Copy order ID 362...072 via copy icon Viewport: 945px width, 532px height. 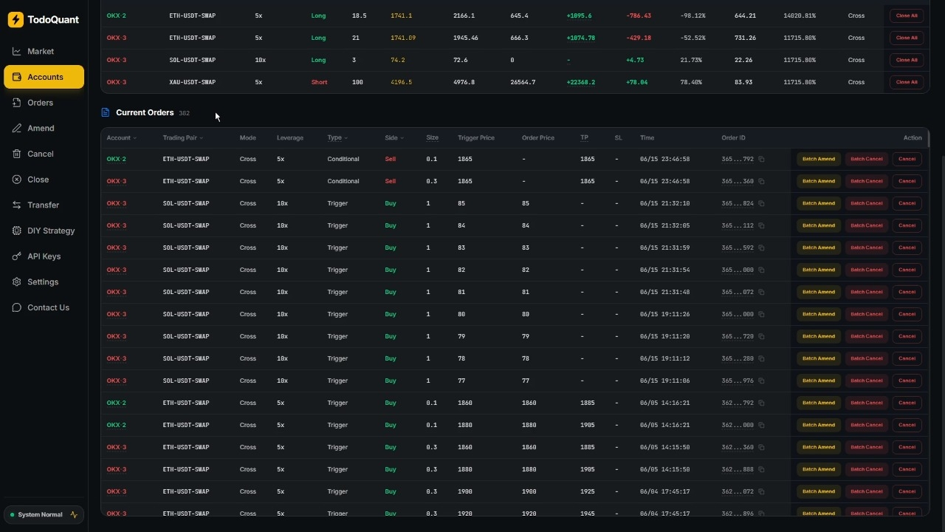(x=761, y=491)
